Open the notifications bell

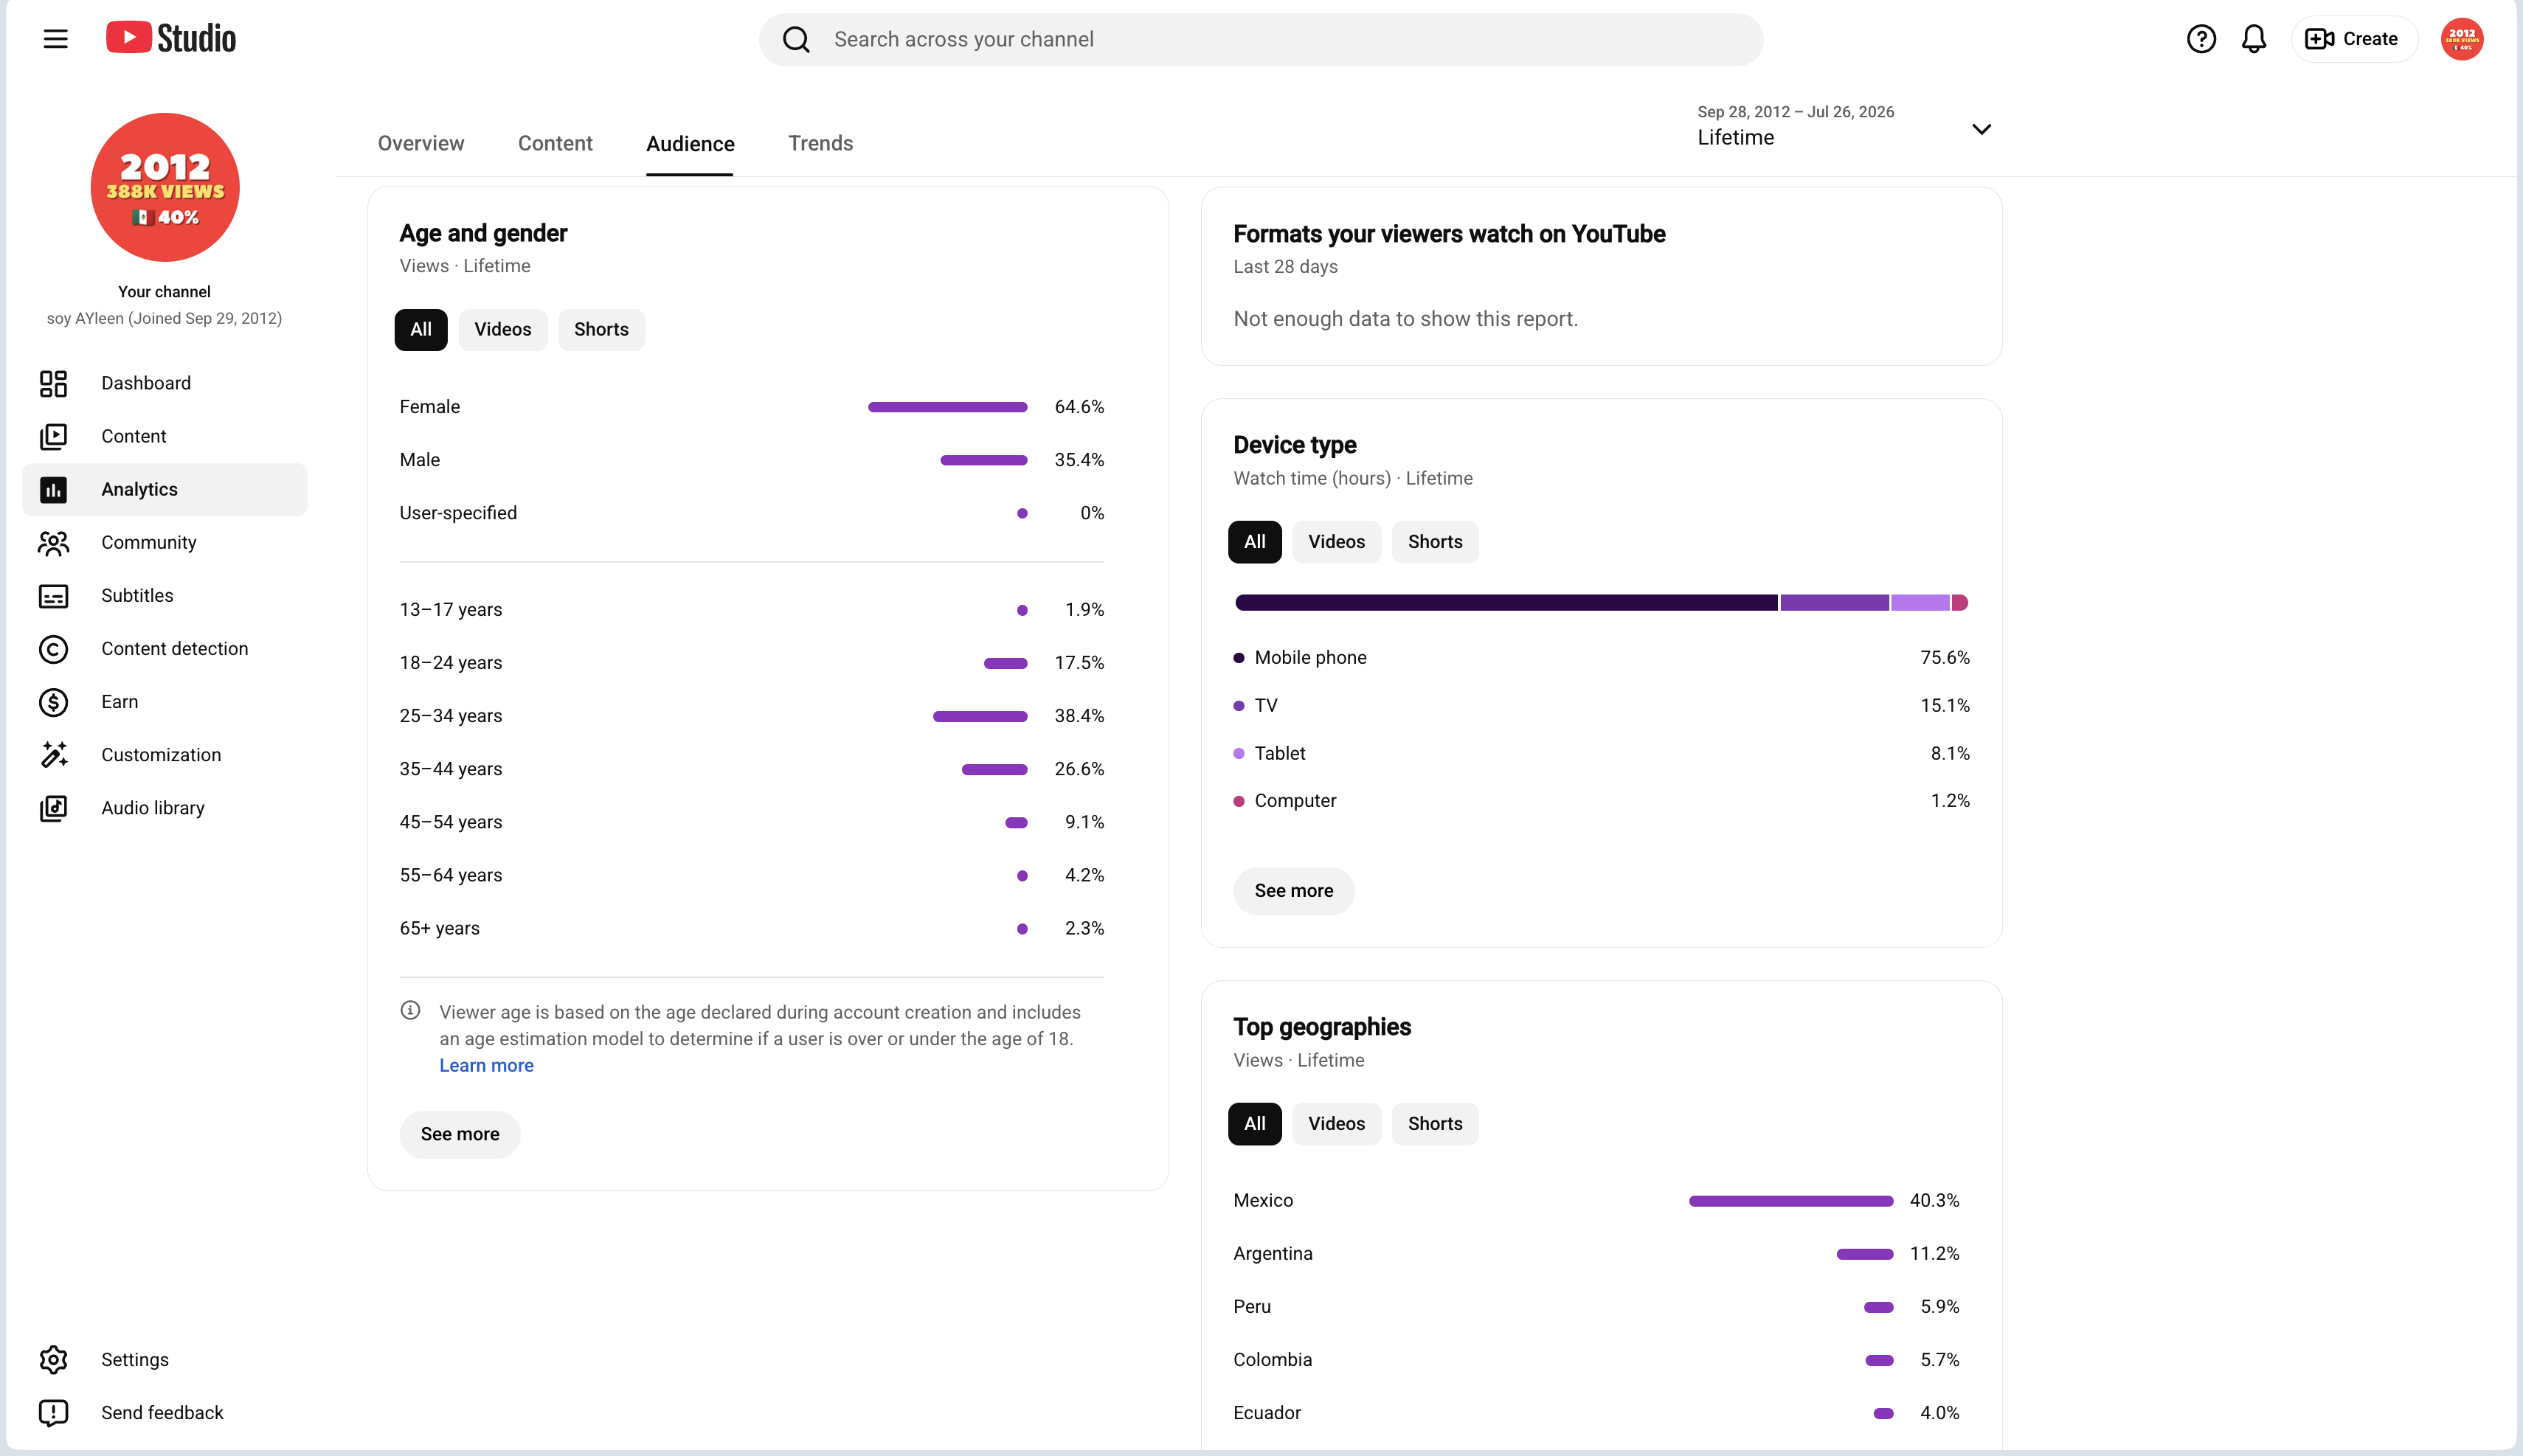[2254, 39]
